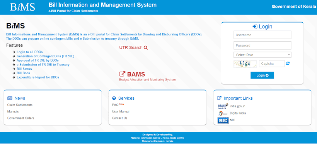Screen dimensions: 317x144
Task: Focus the Password input field
Action: click(x=262, y=45)
